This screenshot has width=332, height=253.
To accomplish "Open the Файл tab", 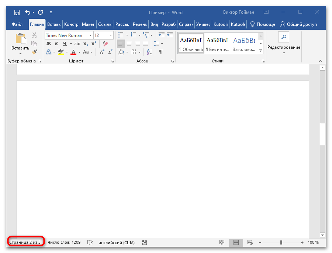I will pos(17,24).
